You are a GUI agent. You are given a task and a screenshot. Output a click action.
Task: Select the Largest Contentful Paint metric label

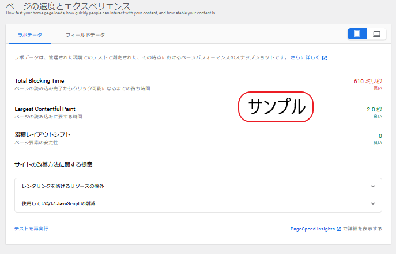tap(45, 109)
